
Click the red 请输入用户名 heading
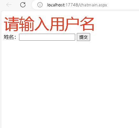[49, 24]
